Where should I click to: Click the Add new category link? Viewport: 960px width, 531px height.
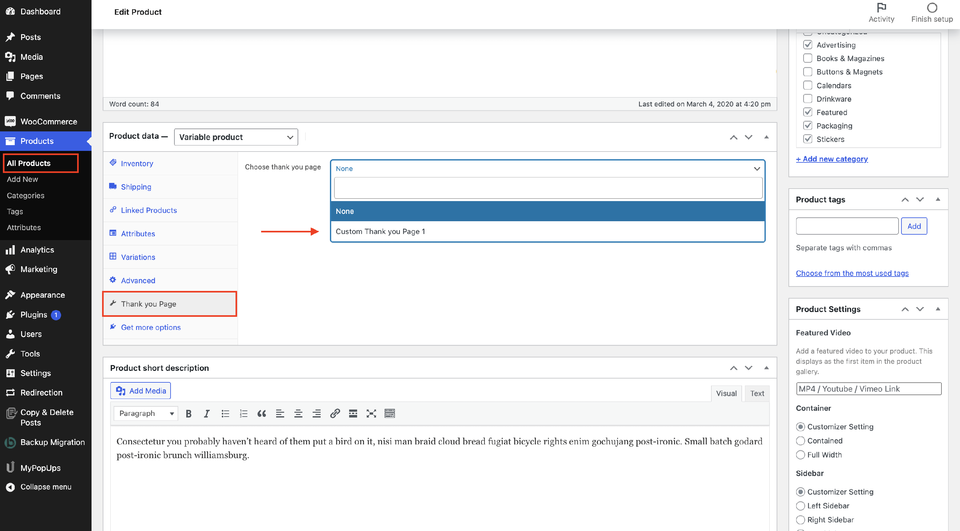pyautogui.click(x=832, y=159)
